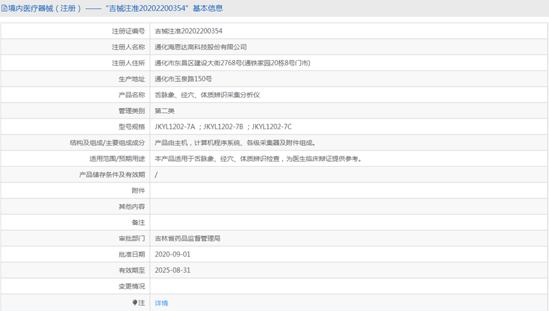Click the 产品名称 label
Screen dimensions: 549x311
pos(132,95)
